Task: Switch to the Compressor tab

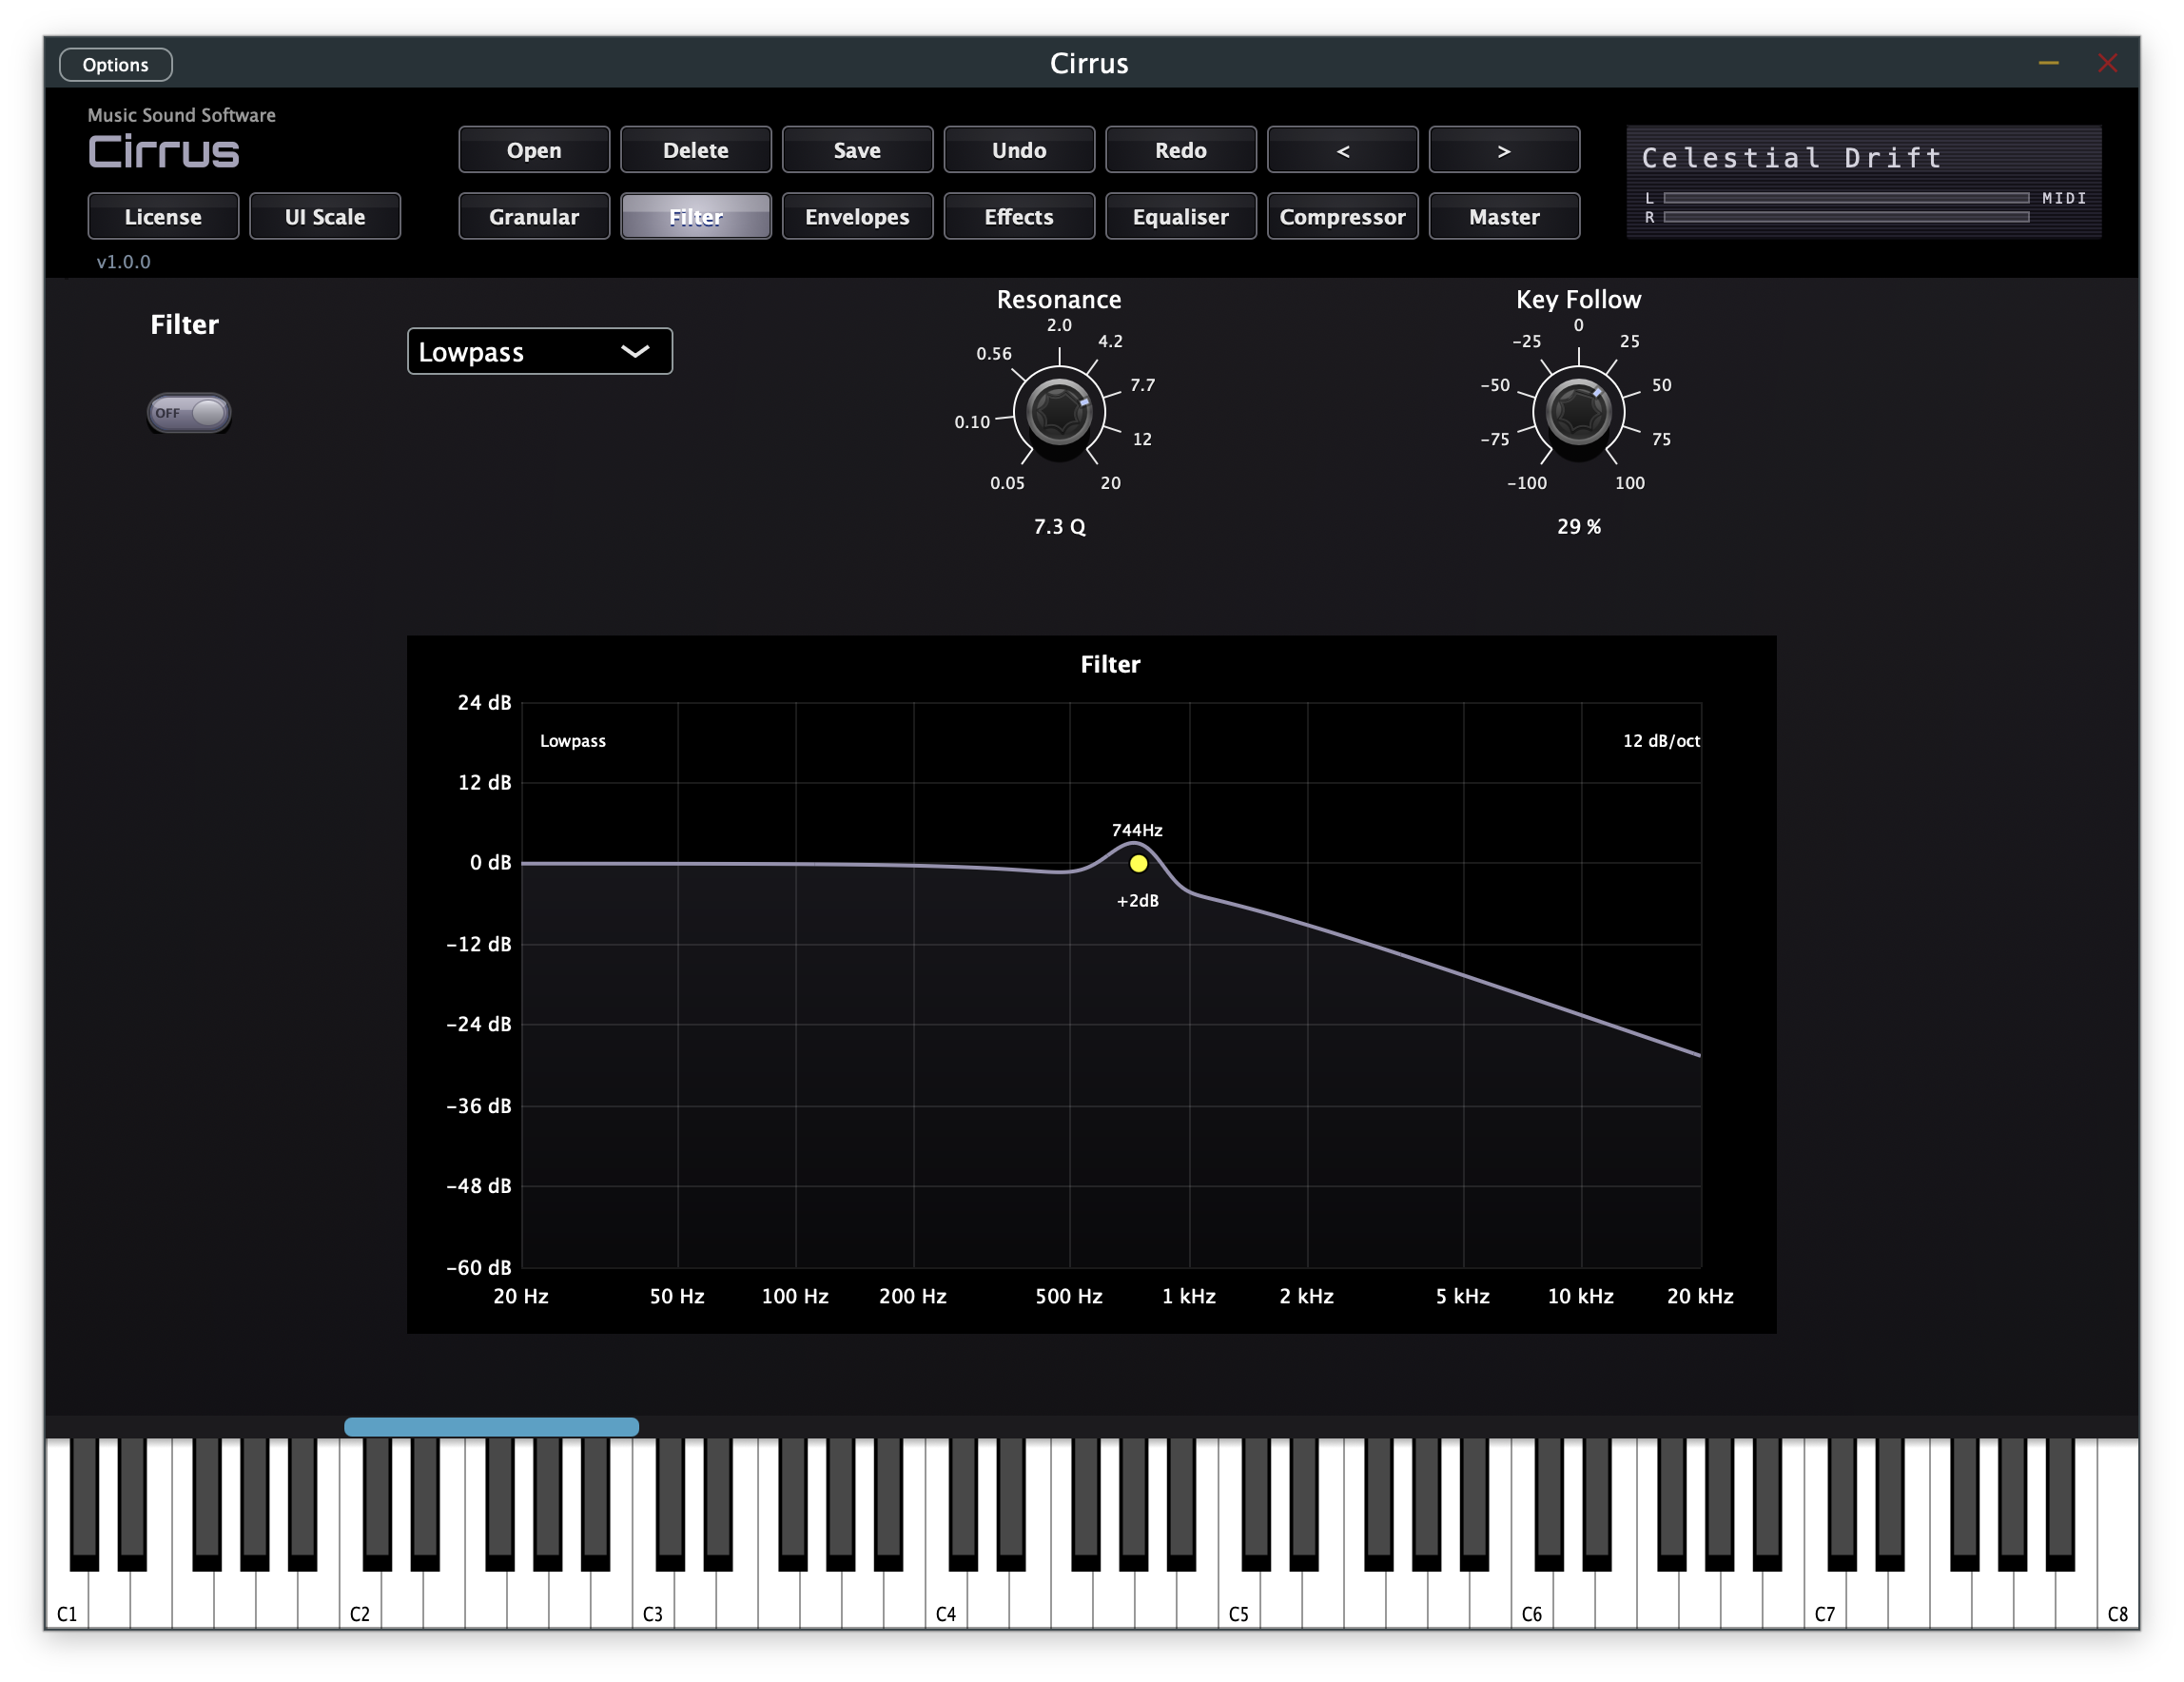Action: [x=1343, y=216]
